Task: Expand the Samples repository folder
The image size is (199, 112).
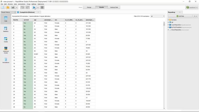Action: pyautogui.click(x=168, y=20)
